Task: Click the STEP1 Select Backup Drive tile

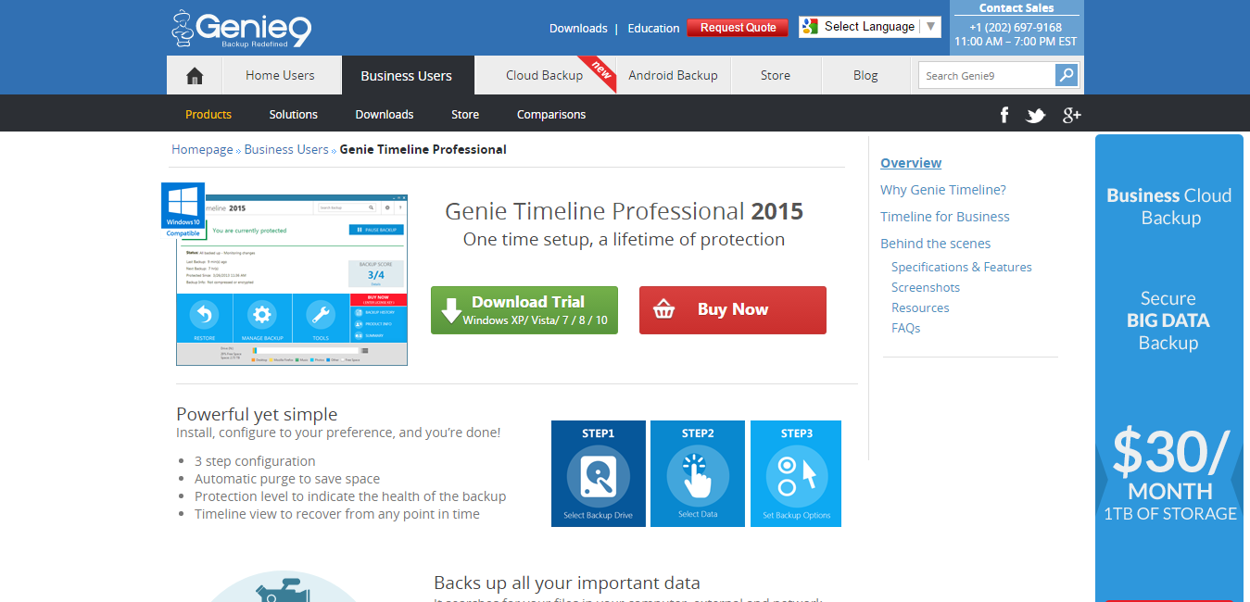Action: (598, 473)
